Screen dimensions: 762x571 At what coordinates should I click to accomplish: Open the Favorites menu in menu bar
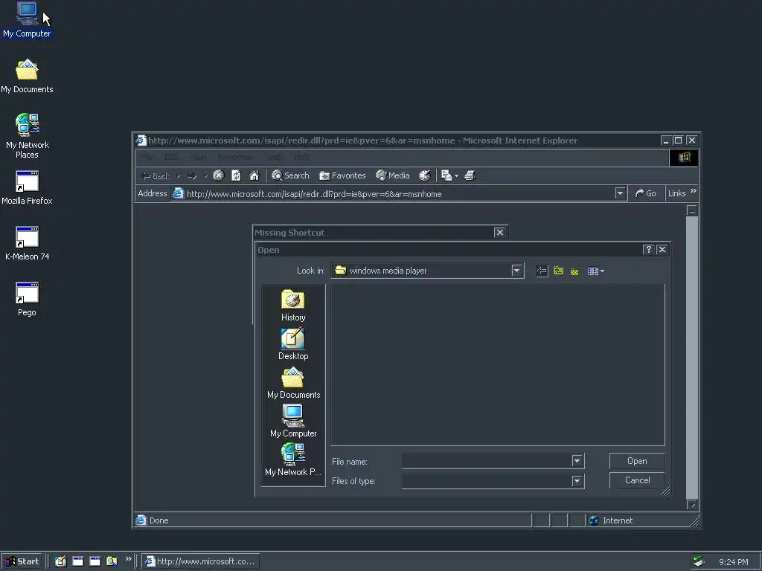235,158
